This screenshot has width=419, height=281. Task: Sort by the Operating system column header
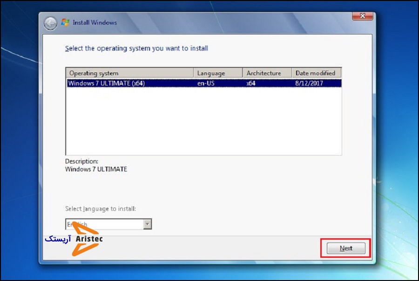pos(129,73)
